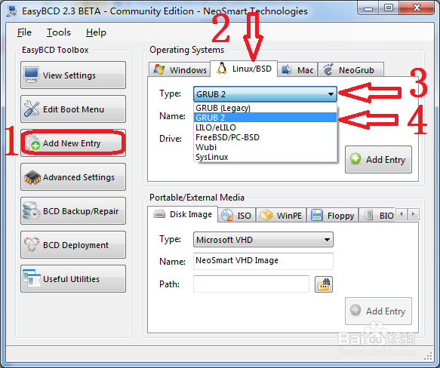Image resolution: width=440 pixels, height=368 pixels.
Task: Open the partially visible BIO tab
Action: (x=377, y=215)
